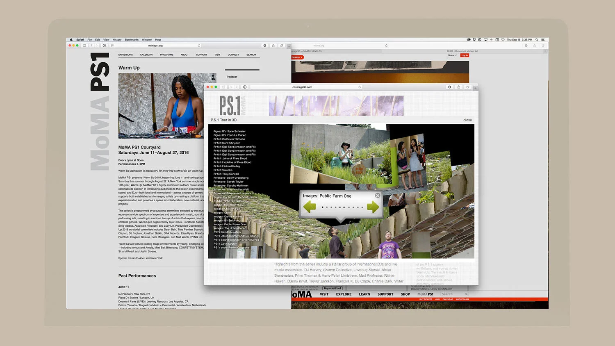Open the View menu
Viewport: 615px width, 346px height.
coord(106,40)
